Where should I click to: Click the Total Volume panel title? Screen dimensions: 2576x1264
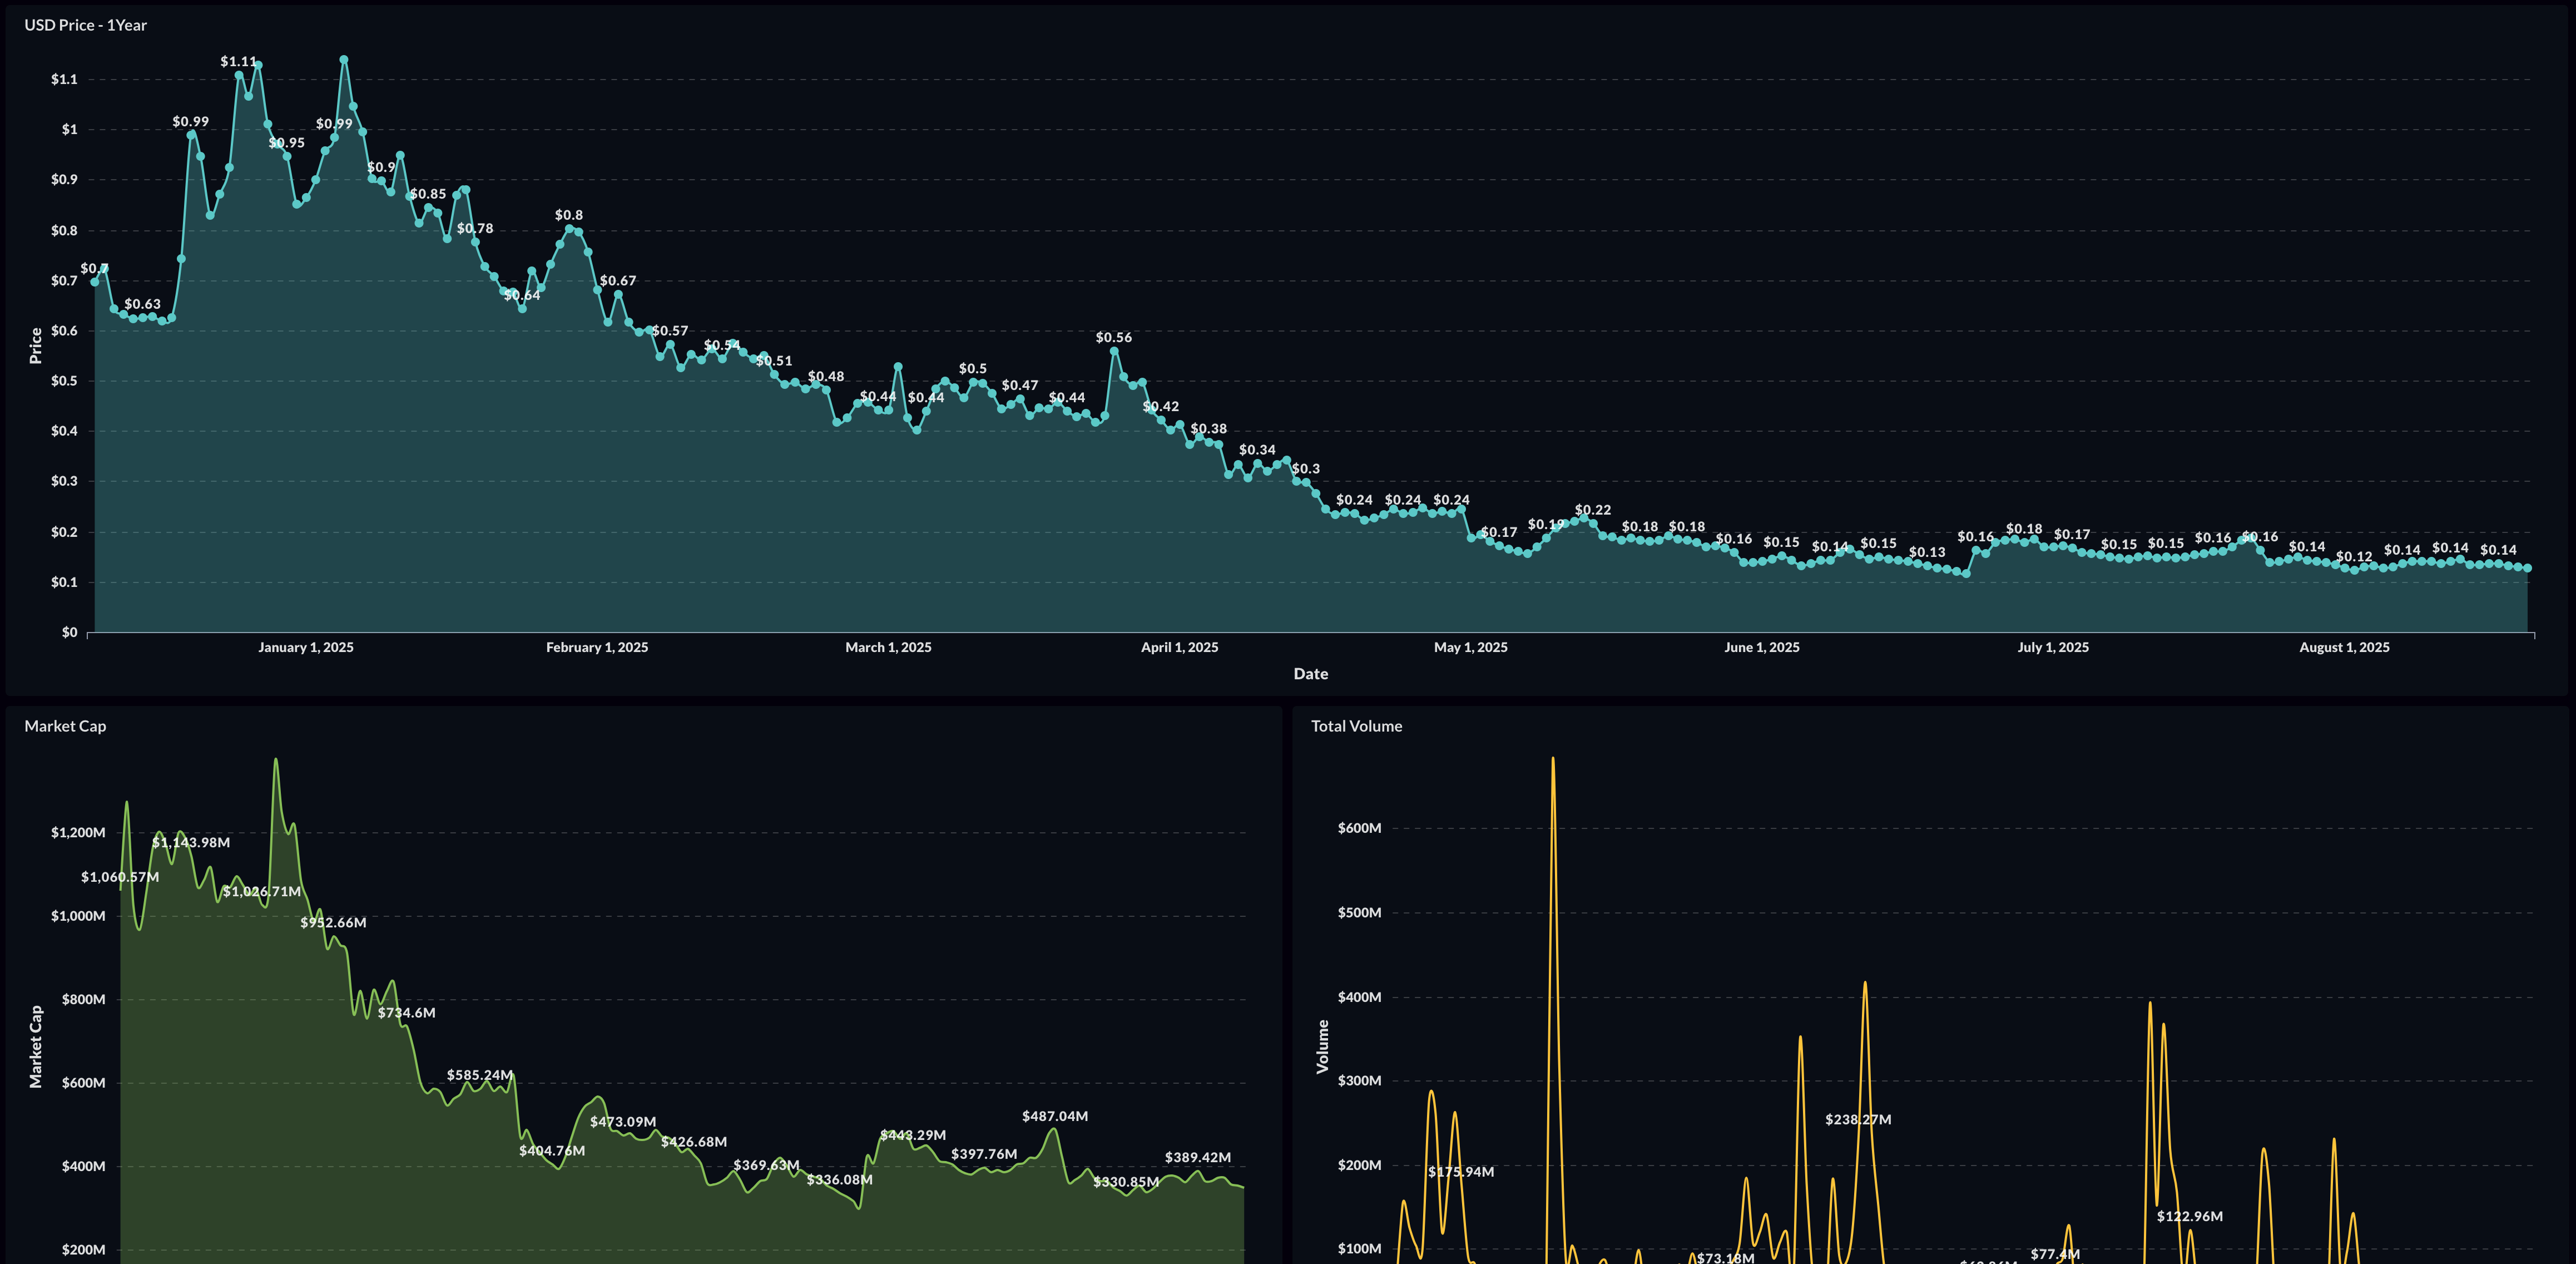click(x=1356, y=726)
